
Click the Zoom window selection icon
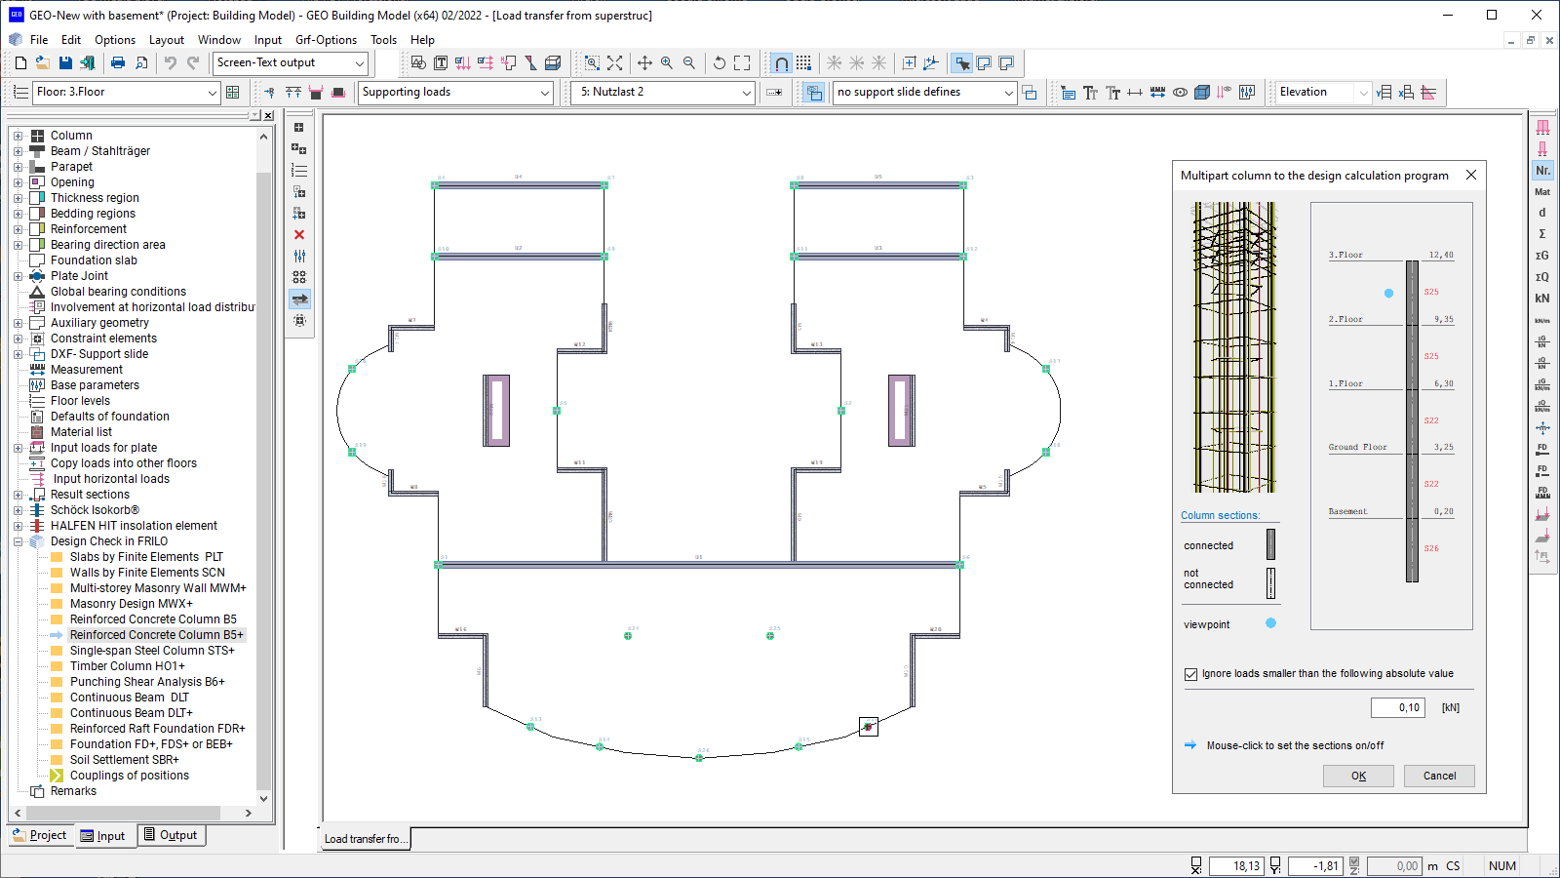592,62
